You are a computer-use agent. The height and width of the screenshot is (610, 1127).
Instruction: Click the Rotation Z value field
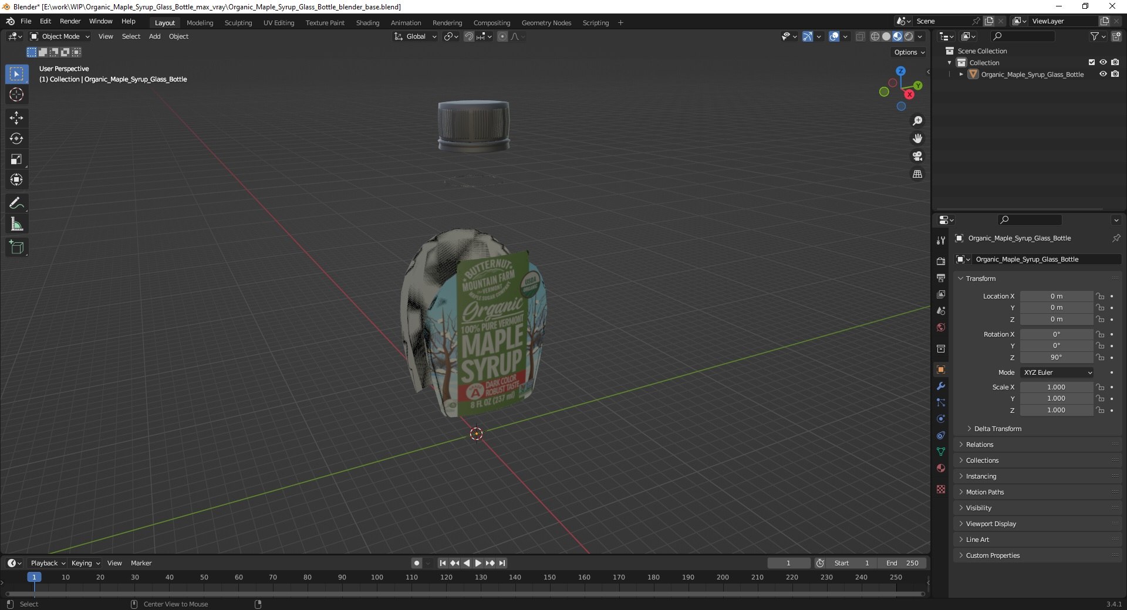point(1057,357)
